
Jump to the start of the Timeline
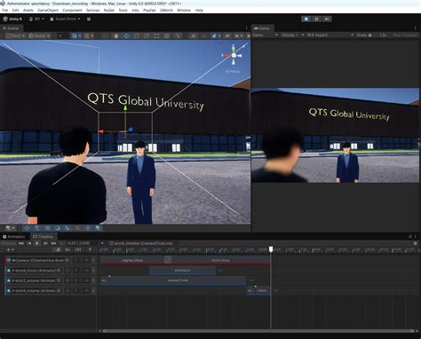tap(21, 243)
